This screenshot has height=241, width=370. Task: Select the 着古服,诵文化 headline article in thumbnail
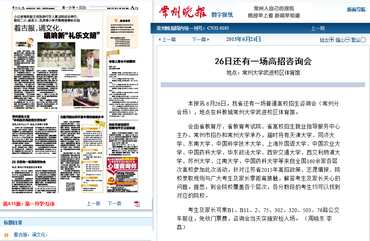click(56, 32)
